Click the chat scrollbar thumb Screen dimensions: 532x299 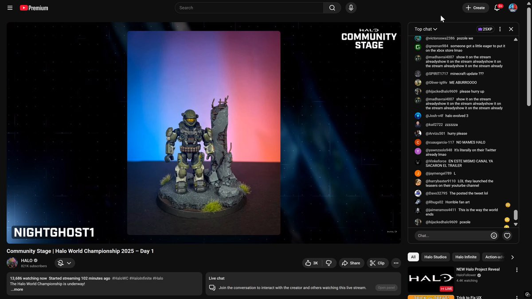click(x=516, y=215)
